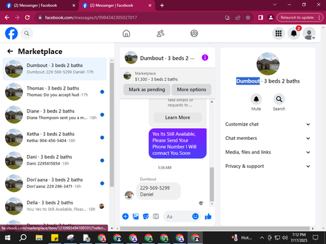The width and height of the screenshot is (326, 244).
Task: Open File Explorer from taskbar
Action: tap(39, 237)
